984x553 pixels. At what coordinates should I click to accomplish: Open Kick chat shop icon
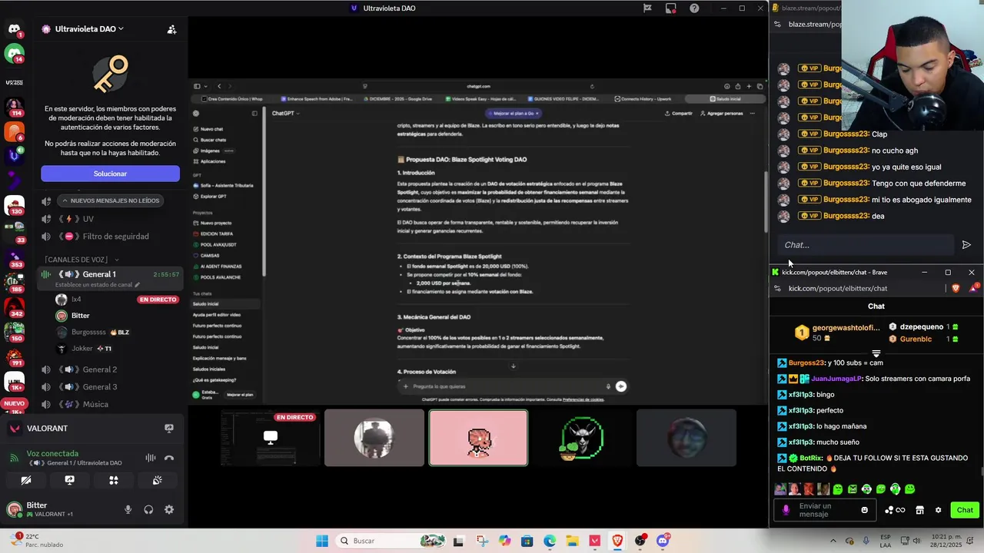919,510
